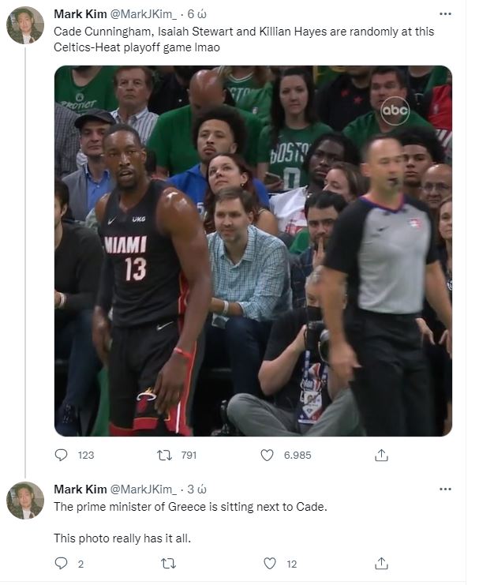Reply to the prime minister of Greece tweet

(62, 563)
